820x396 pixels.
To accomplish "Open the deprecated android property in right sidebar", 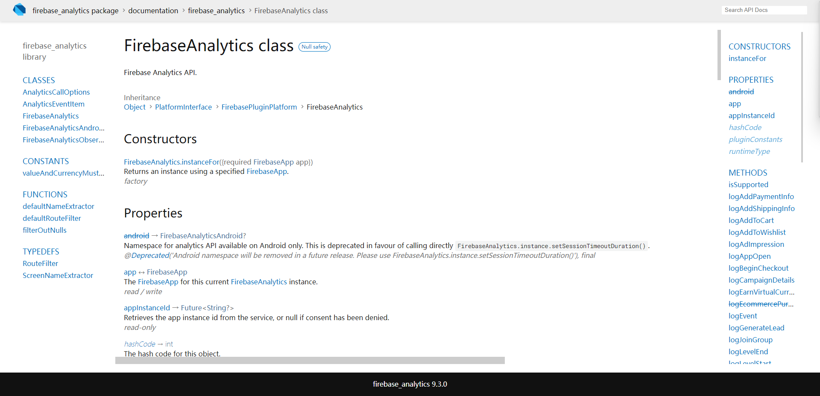I will click(x=741, y=92).
